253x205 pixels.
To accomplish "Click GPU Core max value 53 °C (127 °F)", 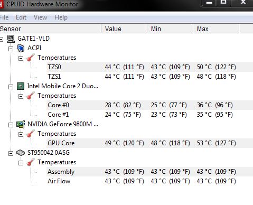I will (x=216, y=143).
